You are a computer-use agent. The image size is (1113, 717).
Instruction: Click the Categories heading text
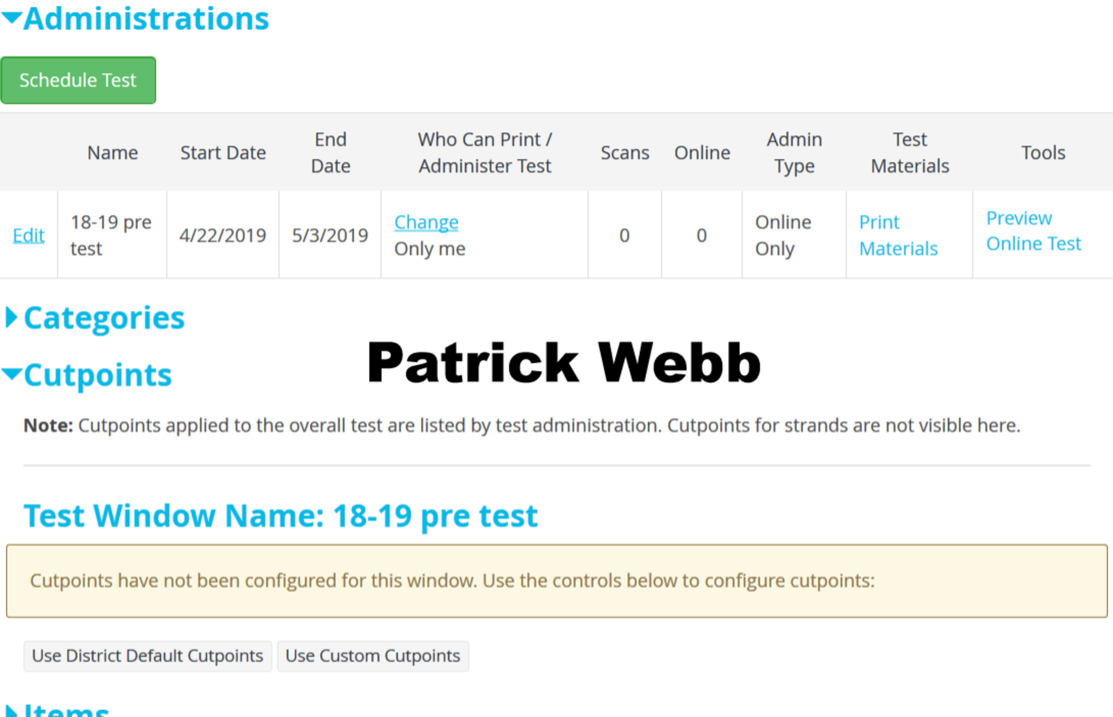click(x=104, y=318)
